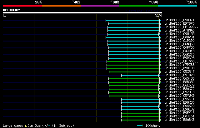Select the UniRef100_Q0JL61 label
Image resolution: width=200 pixels, height=128 pixels.
[x=179, y=116]
